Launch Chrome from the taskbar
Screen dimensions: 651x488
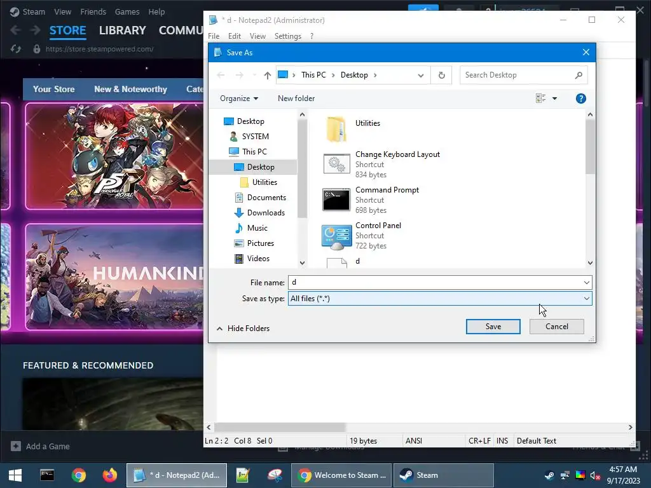pyautogui.click(x=78, y=475)
